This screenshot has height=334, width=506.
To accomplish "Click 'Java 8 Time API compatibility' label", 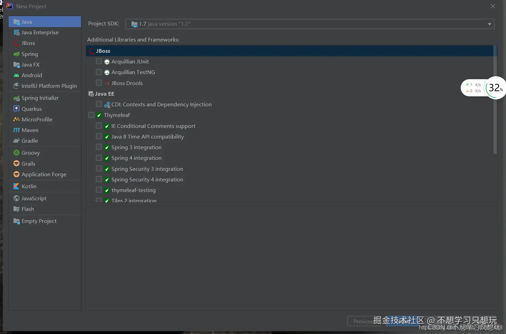I will (148, 137).
